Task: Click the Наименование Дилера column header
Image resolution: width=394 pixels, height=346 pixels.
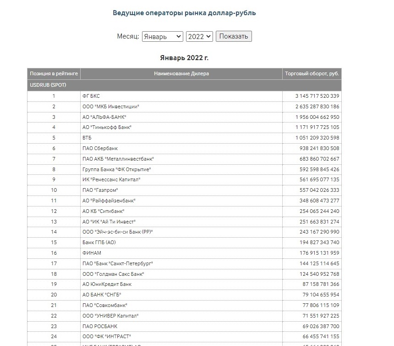Action: tap(181, 74)
